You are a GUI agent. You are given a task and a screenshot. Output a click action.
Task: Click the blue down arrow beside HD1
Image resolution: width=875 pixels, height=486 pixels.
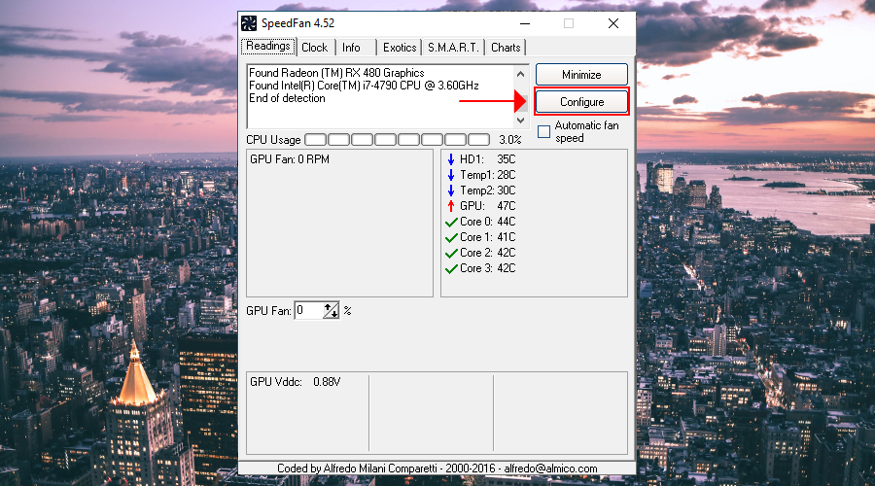451,159
